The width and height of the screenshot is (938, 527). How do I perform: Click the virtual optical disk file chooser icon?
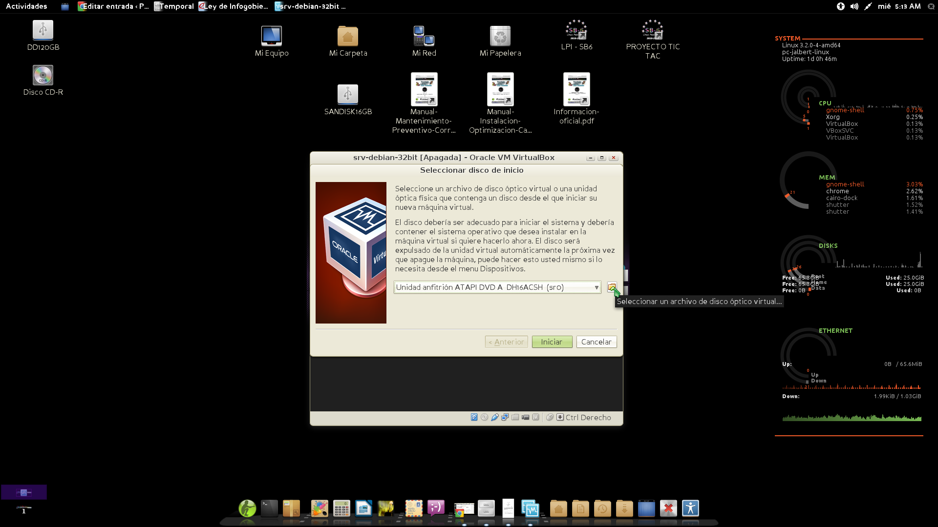(x=612, y=287)
